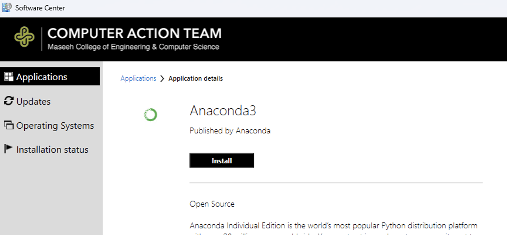Click the Software Center title bar icon
The height and width of the screenshot is (235, 507).
7,8
